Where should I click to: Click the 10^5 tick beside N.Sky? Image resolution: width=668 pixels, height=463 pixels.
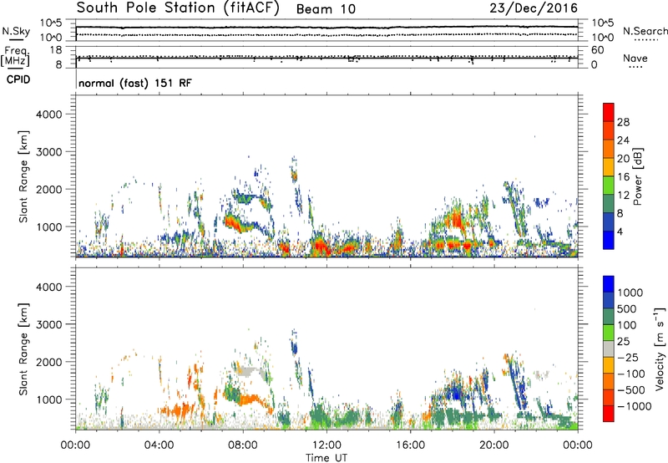tap(51, 23)
